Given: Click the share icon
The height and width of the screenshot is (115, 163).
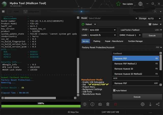Looking at the screenshot, I should (x=158, y=104).
